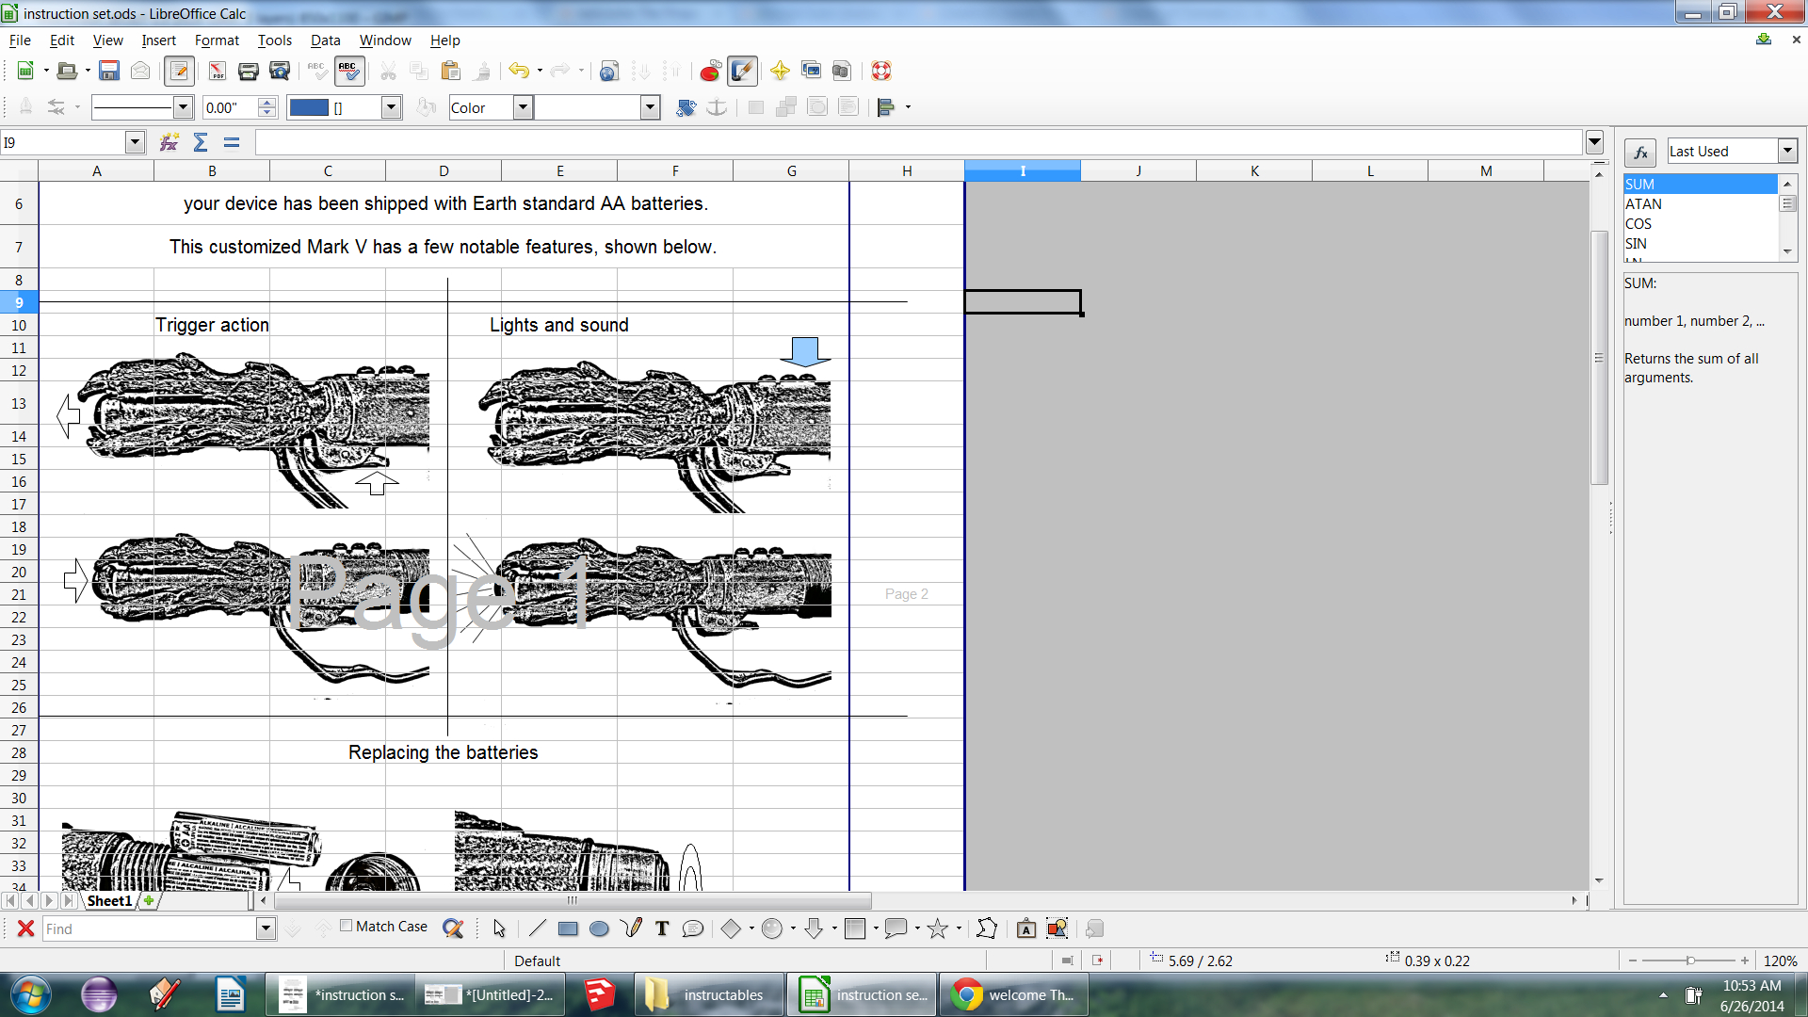The image size is (1808, 1017).
Task: Expand the Name Box dropdown arrow
Action: [135, 142]
